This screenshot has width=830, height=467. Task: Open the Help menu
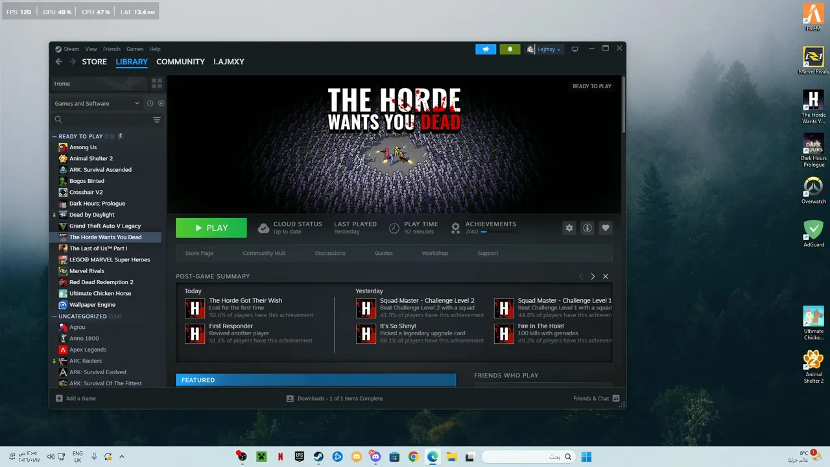pos(155,49)
